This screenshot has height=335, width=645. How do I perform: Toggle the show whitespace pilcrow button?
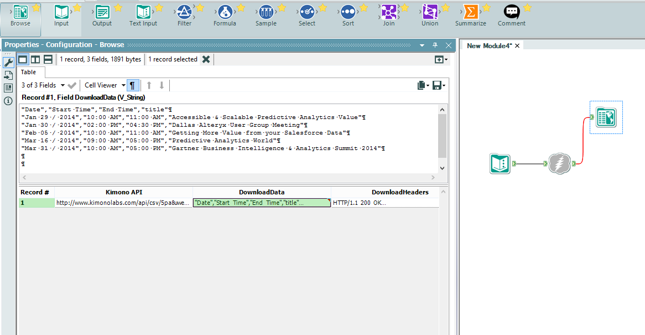(x=132, y=85)
